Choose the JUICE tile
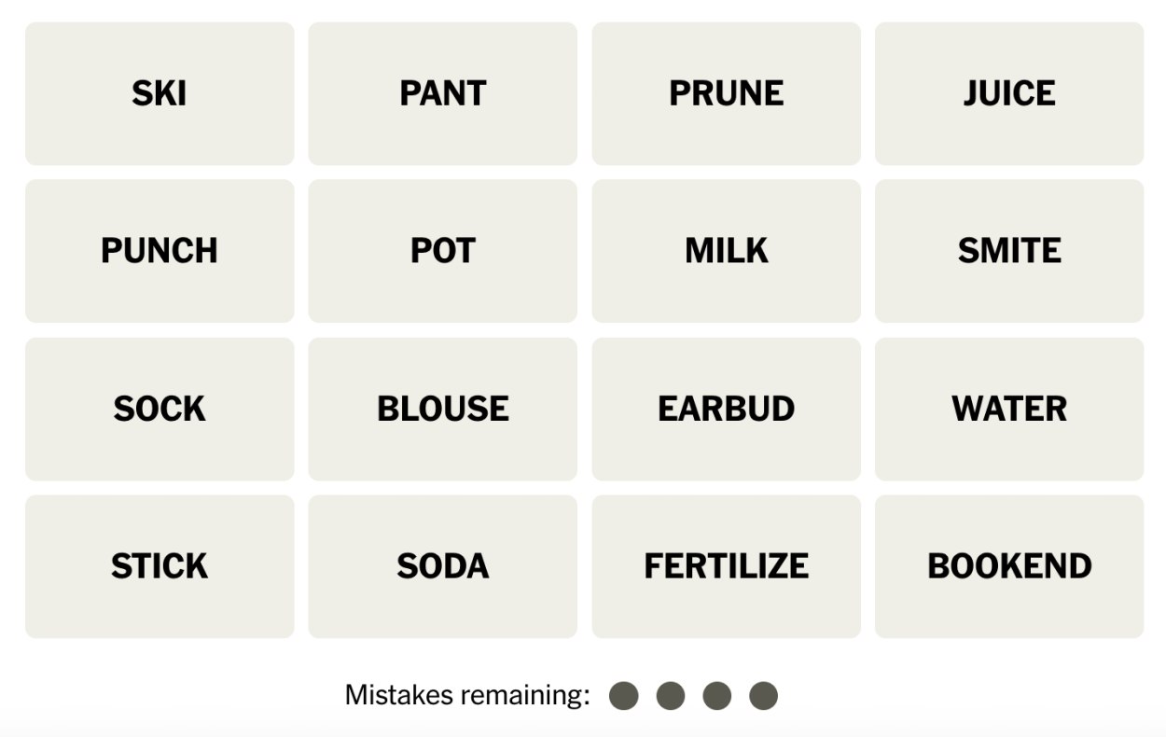The height and width of the screenshot is (737, 1166). tap(1009, 93)
